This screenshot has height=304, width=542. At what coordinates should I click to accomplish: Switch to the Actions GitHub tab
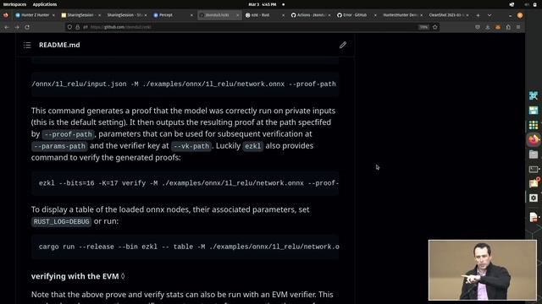click(x=311, y=15)
